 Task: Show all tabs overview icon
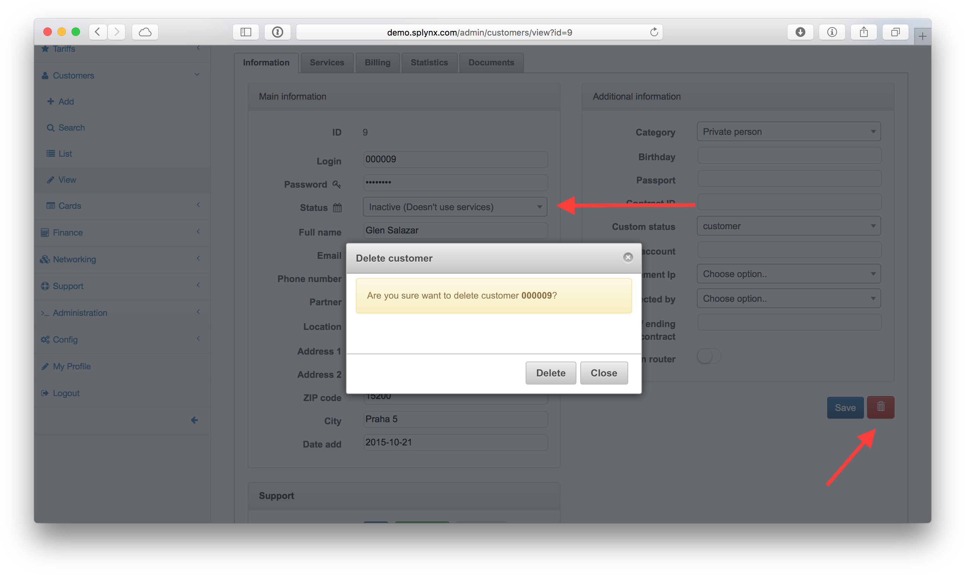(x=896, y=32)
